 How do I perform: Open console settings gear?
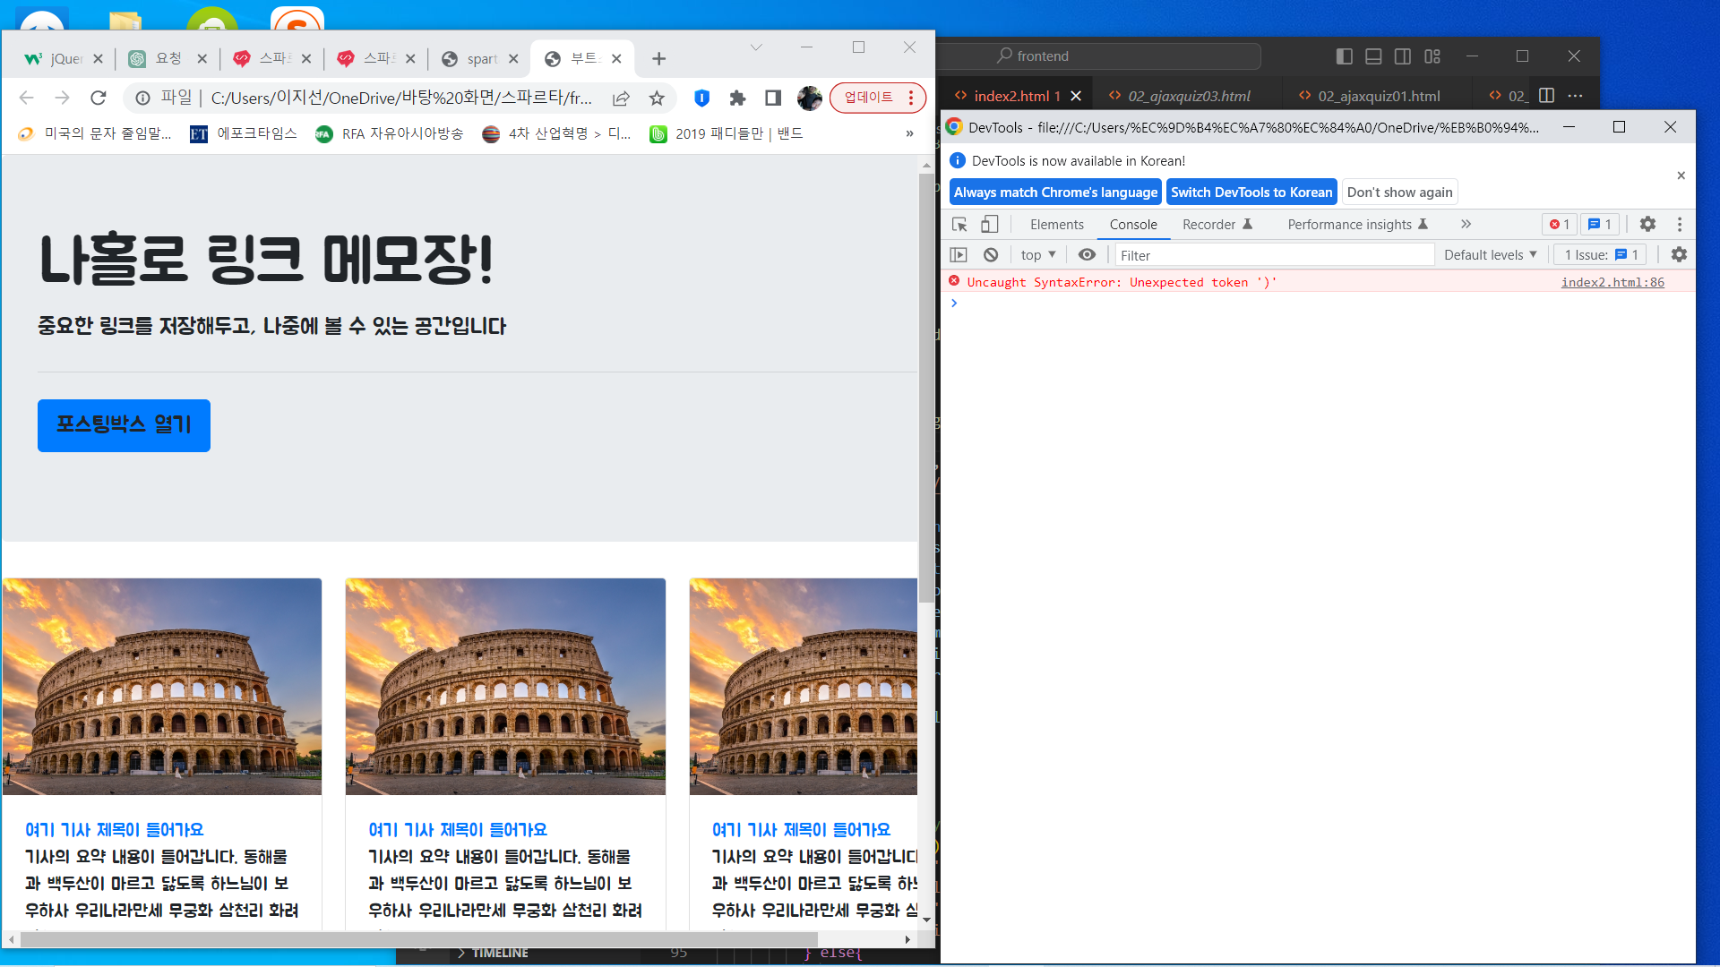(1679, 255)
